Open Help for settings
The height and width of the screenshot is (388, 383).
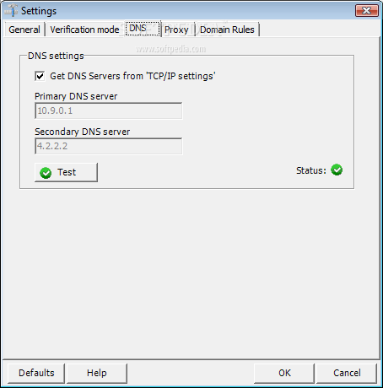click(97, 373)
